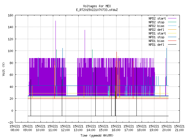
Task: Click the 40 y-axis tick label
Action: point(11,87)
